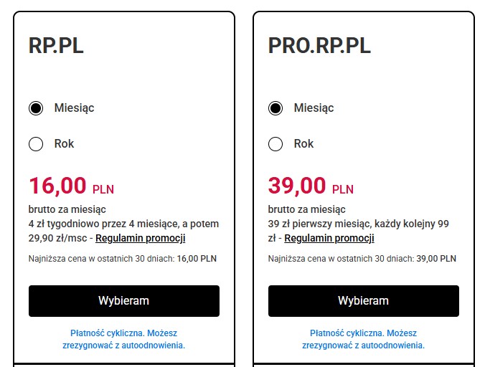Viewport: 485px width, 367px height.
Task: Click the 39,00 PLN price
Action: coord(311,186)
